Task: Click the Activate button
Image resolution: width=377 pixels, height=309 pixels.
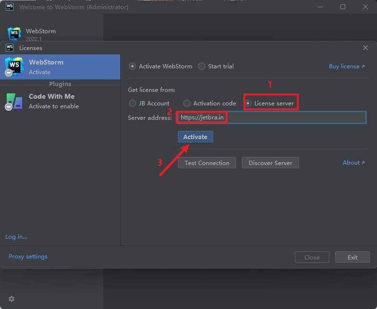Action: (x=195, y=137)
